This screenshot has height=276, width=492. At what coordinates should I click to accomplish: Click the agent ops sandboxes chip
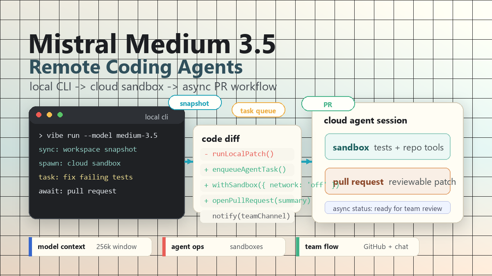(x=224, y=247)
